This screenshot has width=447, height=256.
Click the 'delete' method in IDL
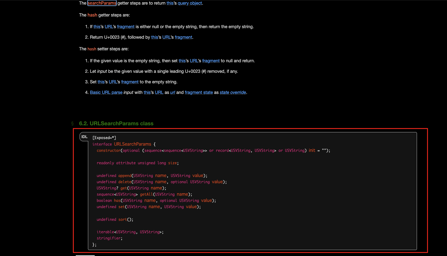click(x=125, y=182)
